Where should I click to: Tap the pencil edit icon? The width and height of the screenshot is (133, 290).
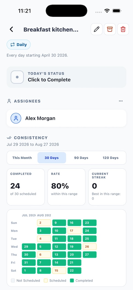point(97,29)
